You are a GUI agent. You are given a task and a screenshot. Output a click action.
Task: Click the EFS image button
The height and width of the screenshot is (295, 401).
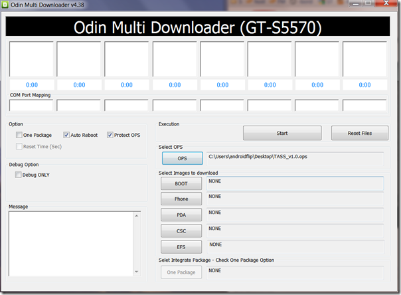[181, 247]
